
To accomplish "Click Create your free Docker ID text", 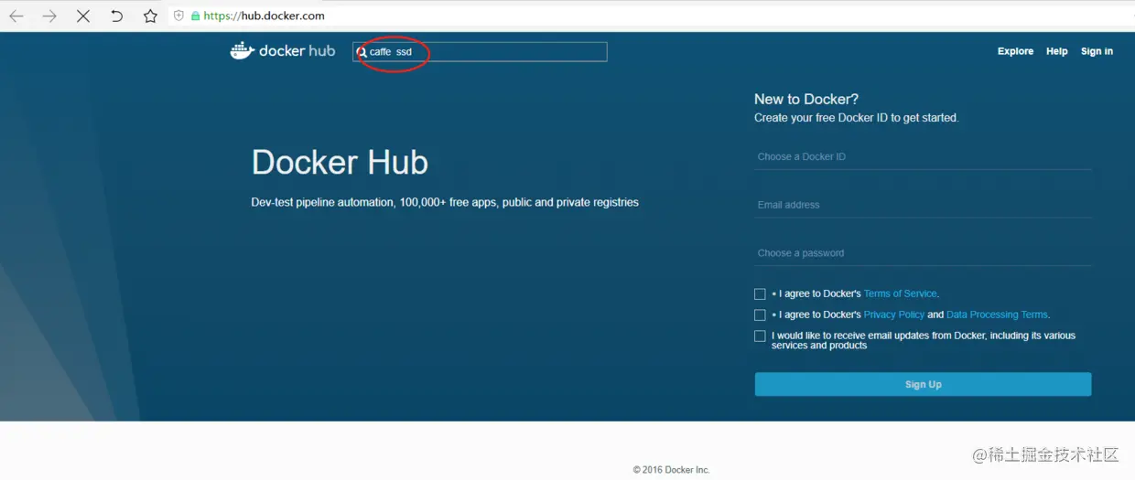I will tap(856, 118).
